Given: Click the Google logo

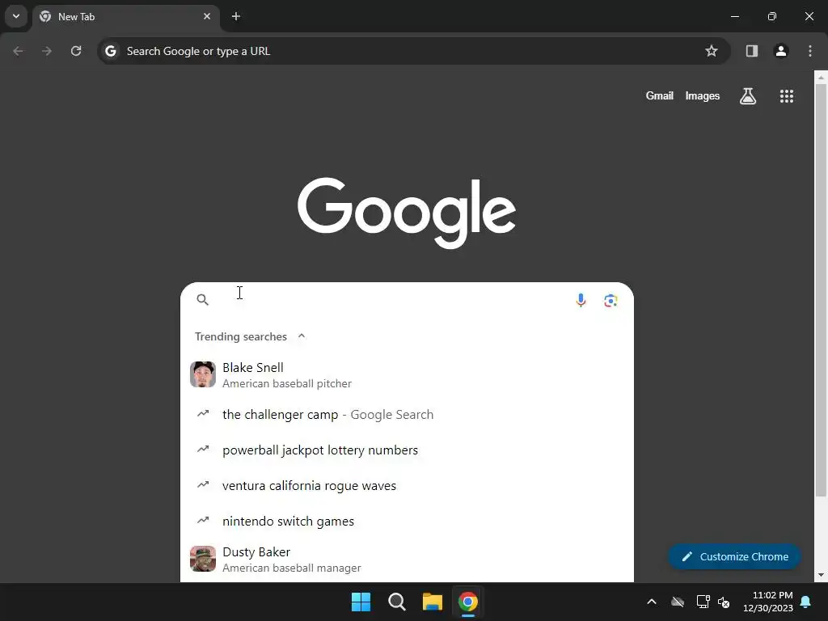Looking at the screenshot, I should point(407,213).
